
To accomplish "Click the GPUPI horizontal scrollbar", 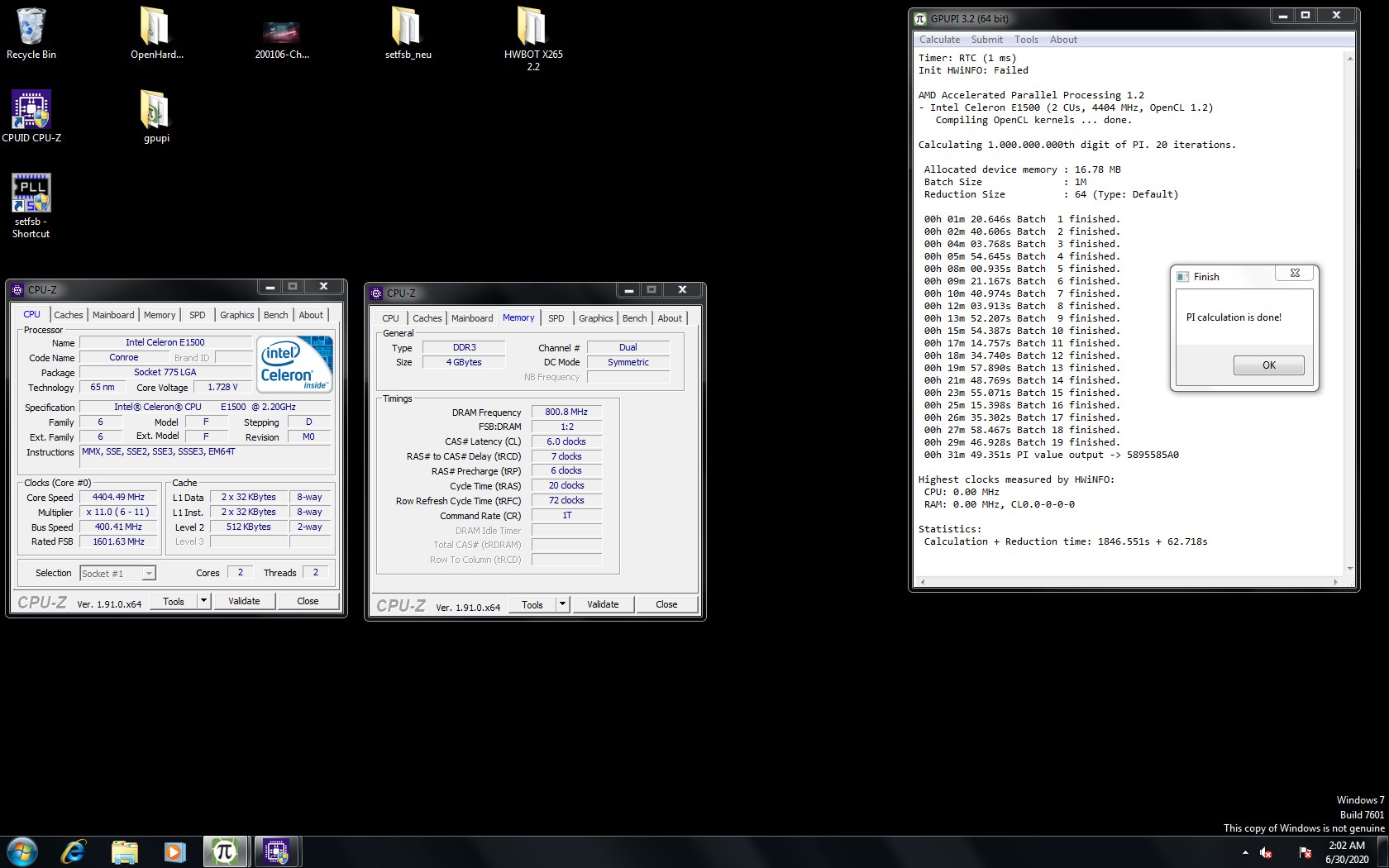I will (x=1129, y=582).
